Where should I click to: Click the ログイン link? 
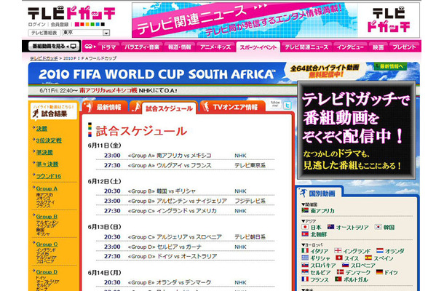36,24
